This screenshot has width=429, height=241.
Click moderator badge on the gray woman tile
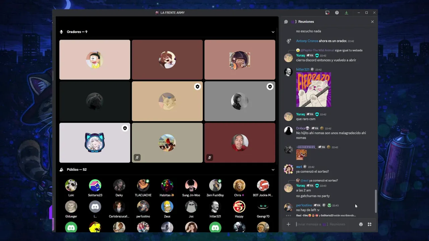pos(270,87)
